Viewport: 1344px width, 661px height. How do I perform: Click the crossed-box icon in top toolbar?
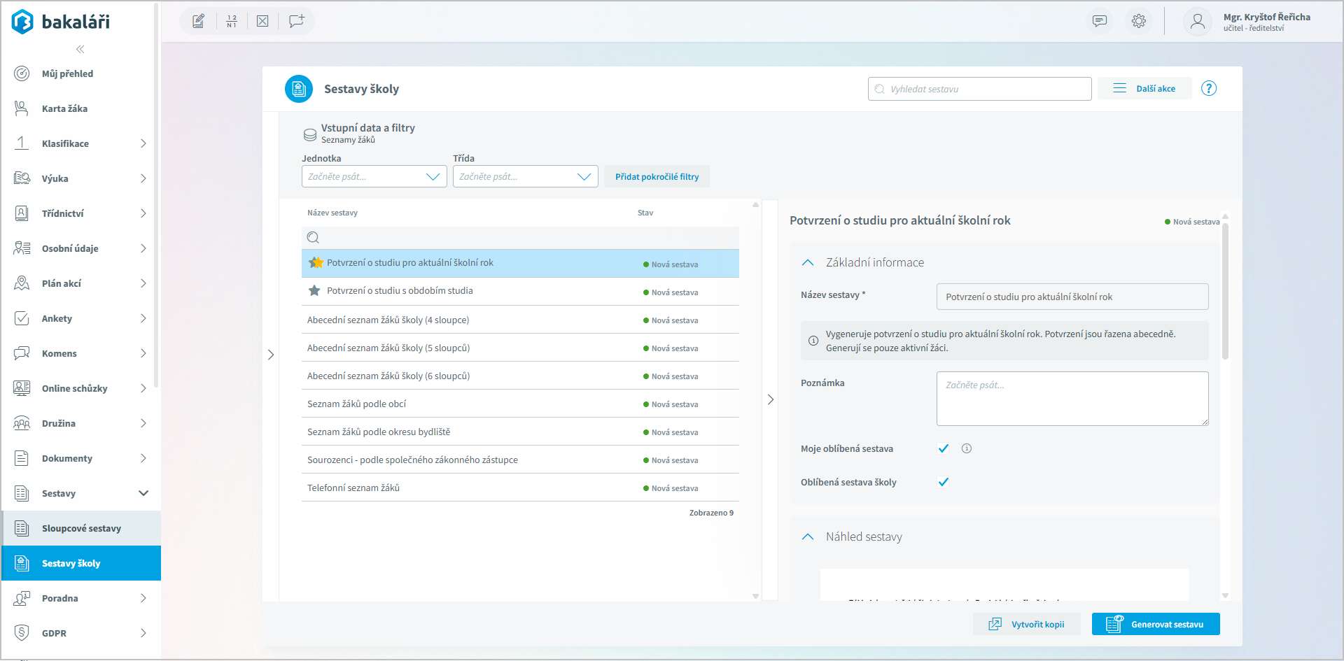262,21
